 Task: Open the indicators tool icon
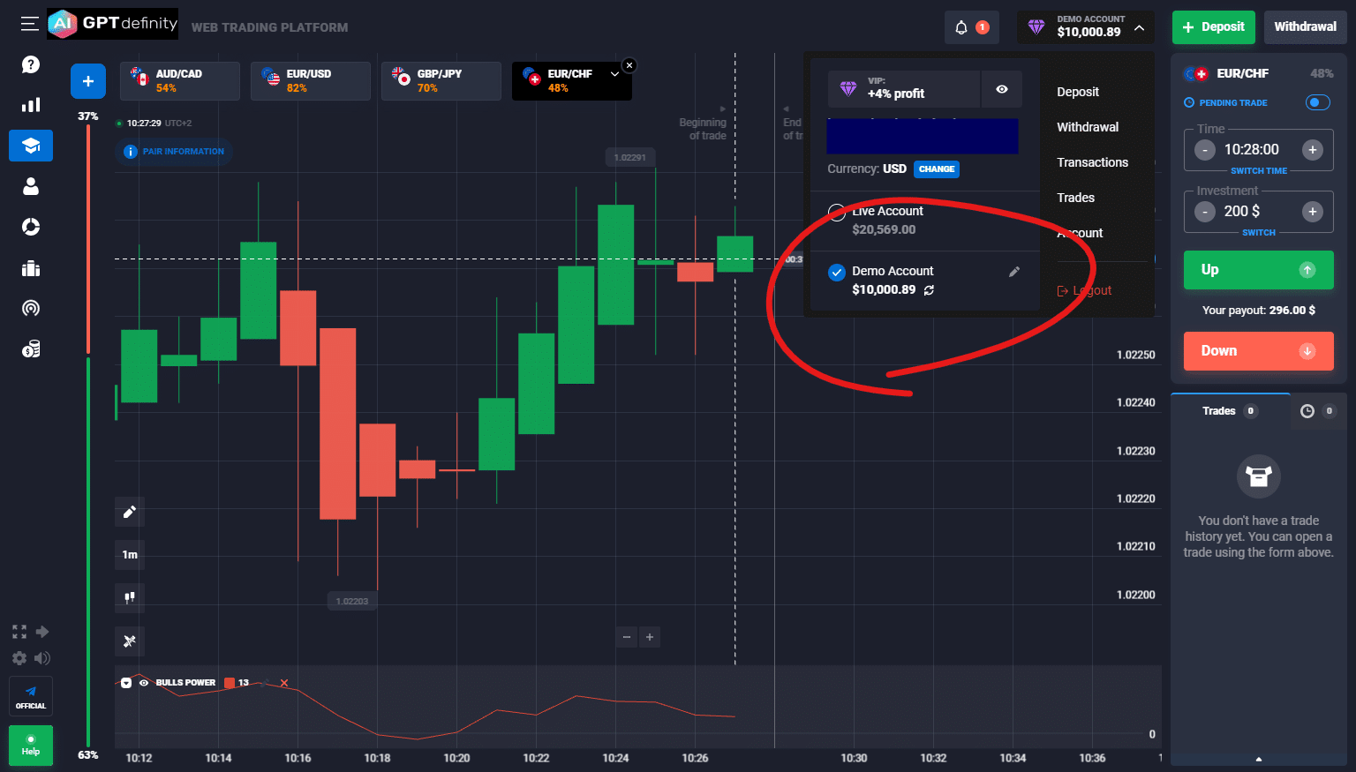[130, 641]
